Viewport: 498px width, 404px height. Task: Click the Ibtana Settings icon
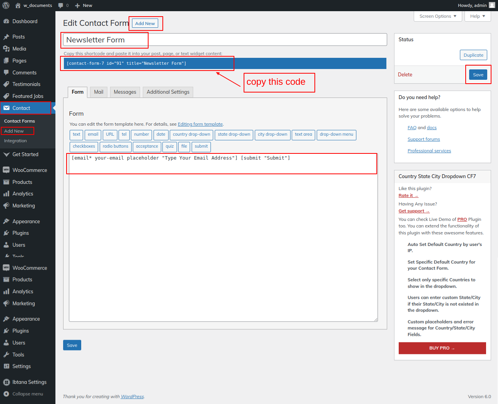(6, 382)
